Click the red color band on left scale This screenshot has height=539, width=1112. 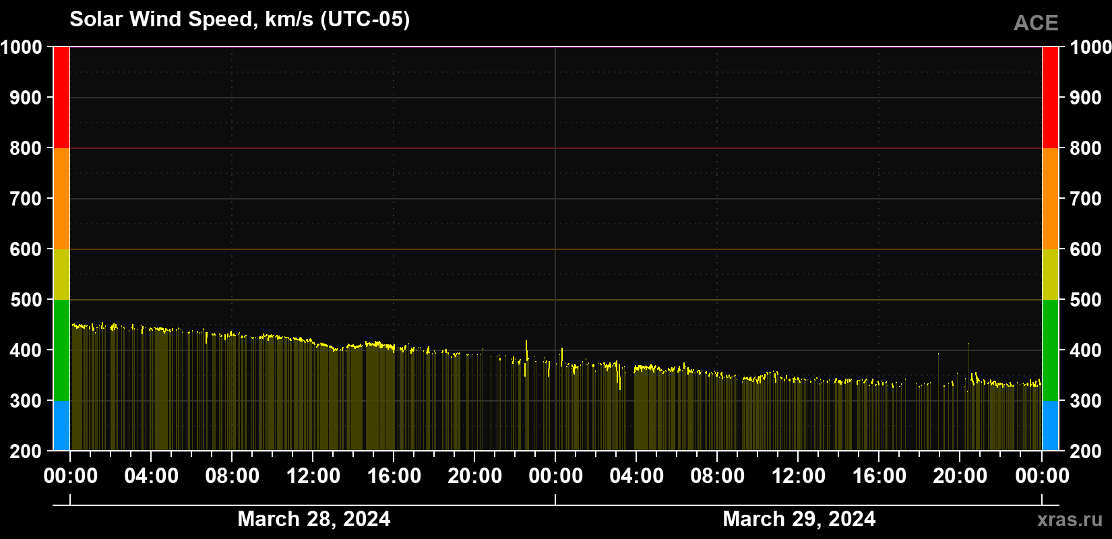click(x=61, y=98)
